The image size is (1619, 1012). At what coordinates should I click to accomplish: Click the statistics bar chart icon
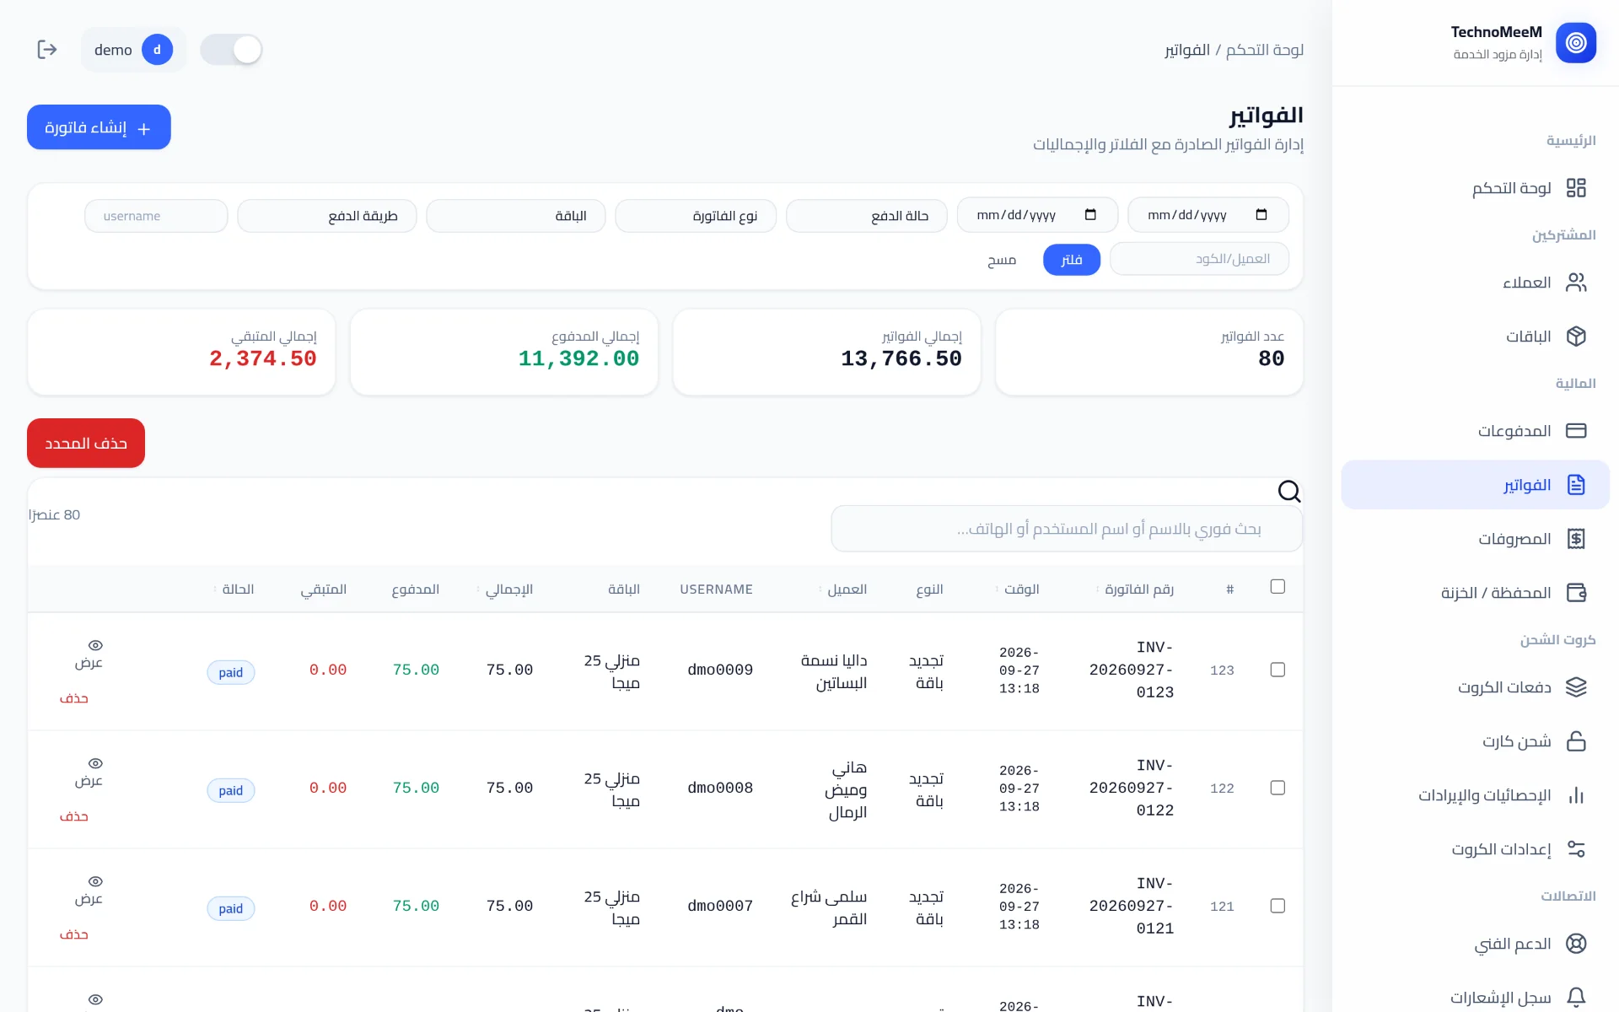(1575, 795)
